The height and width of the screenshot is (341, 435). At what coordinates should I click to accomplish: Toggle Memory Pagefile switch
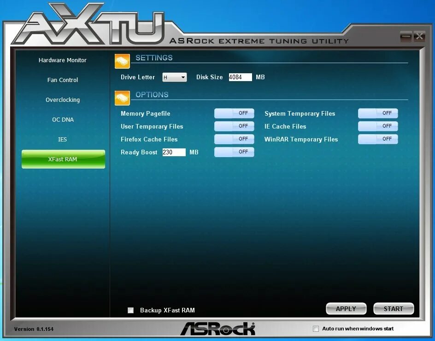pos(234,113)
